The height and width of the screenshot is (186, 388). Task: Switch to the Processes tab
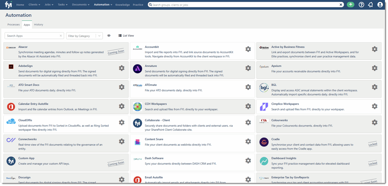tap(13, 24)
